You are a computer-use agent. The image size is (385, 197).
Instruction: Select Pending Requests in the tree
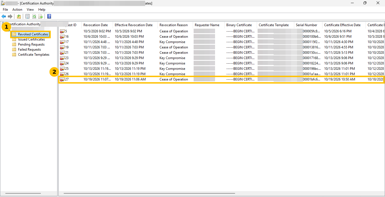coord(31,44)
